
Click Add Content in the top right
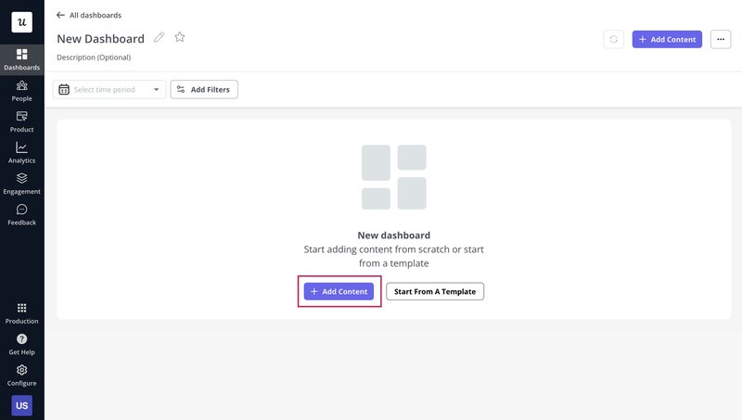click(x=667, y=39)
